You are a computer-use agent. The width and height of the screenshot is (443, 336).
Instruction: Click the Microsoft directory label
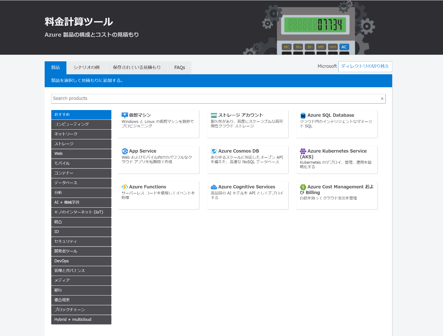pyautogui.click(x=327, y=66)
